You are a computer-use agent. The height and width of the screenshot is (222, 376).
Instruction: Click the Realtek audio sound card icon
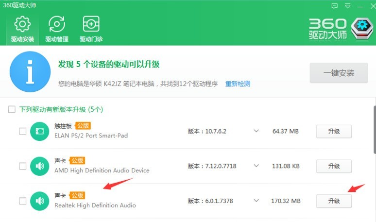39,201
